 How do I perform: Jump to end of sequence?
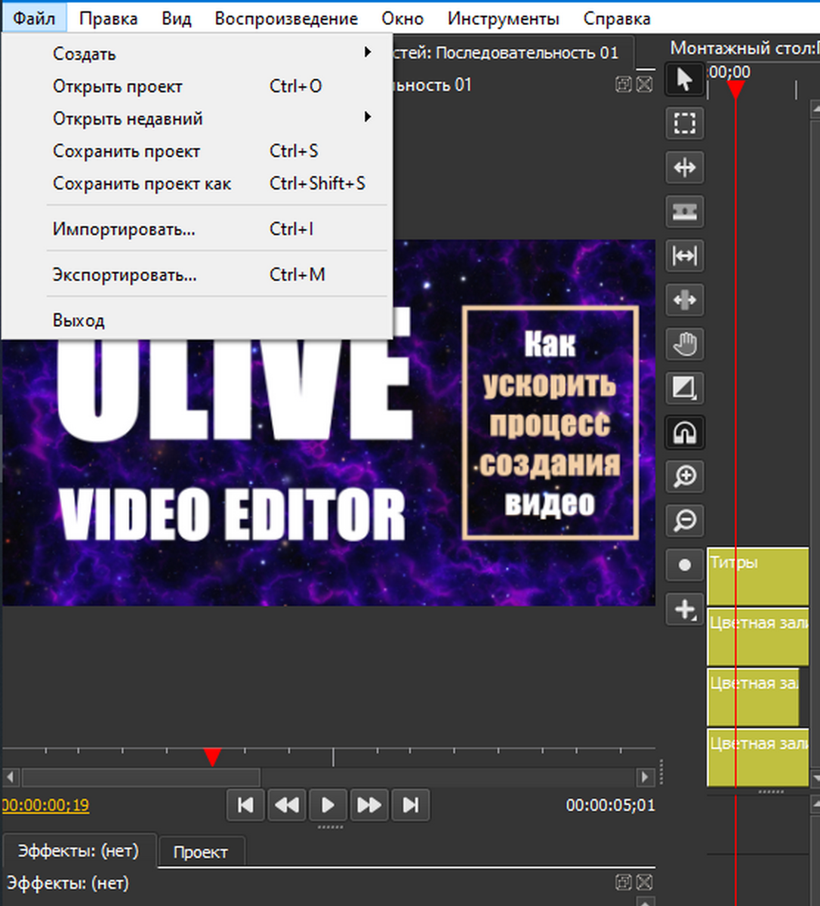[410, 805]
